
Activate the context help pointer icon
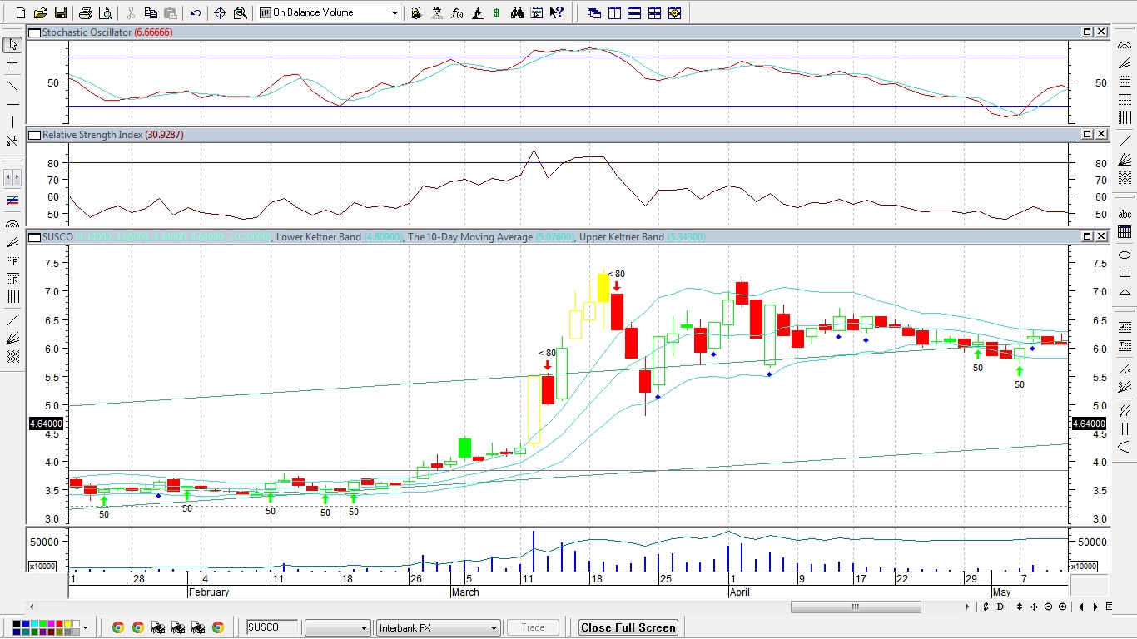pos(556,12)
